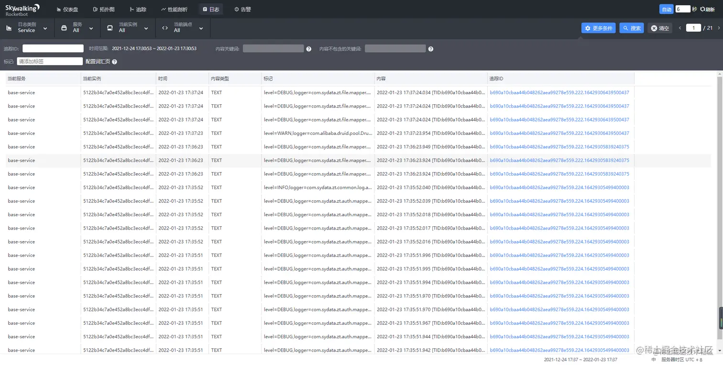The height and width of the screenshot is (365, 723).
Task: Focus the 请添加标签 tag input
Action: click(50, 61)
